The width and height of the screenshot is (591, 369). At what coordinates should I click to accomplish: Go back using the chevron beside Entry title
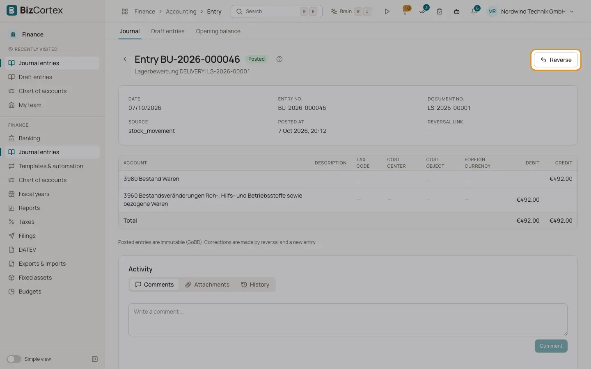point(125,59)
